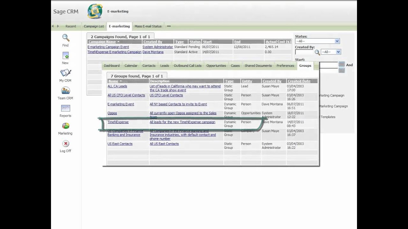Select the E-marketing tab
This screenshot has height=229, width=408.
point(119,26)
